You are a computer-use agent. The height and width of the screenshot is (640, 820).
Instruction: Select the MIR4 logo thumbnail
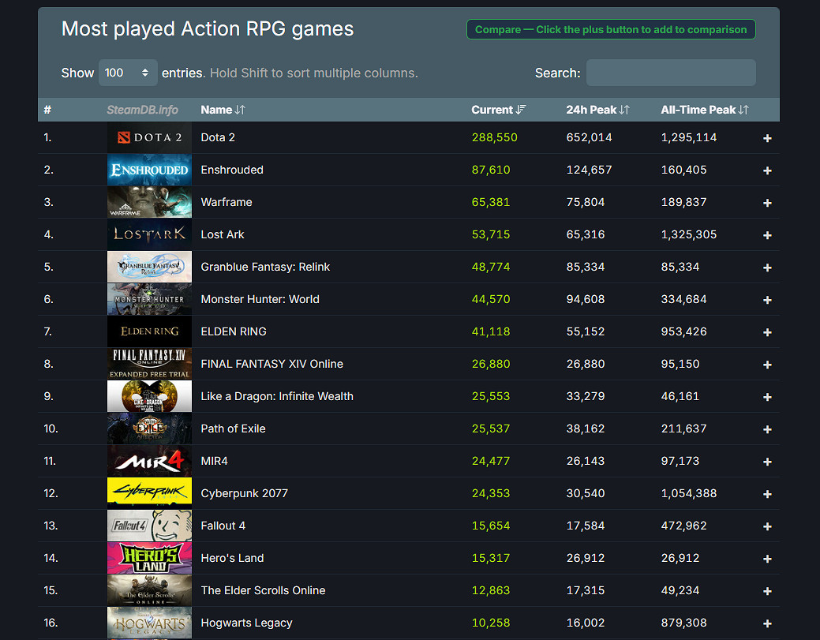click(x=149, y=461)
